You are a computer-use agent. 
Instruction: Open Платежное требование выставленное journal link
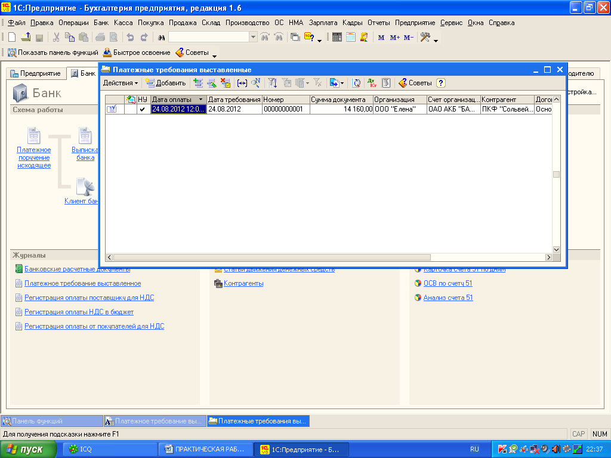pyautogui.click(x=82, y=283)
